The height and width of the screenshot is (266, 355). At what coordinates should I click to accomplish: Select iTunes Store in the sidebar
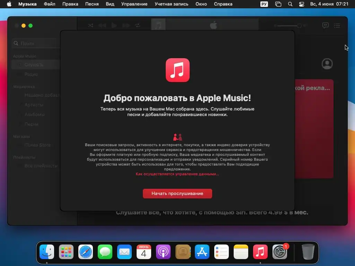[x=36, y=145]
